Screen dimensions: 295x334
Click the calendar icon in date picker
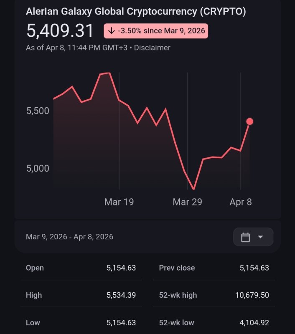pos(246,237)
